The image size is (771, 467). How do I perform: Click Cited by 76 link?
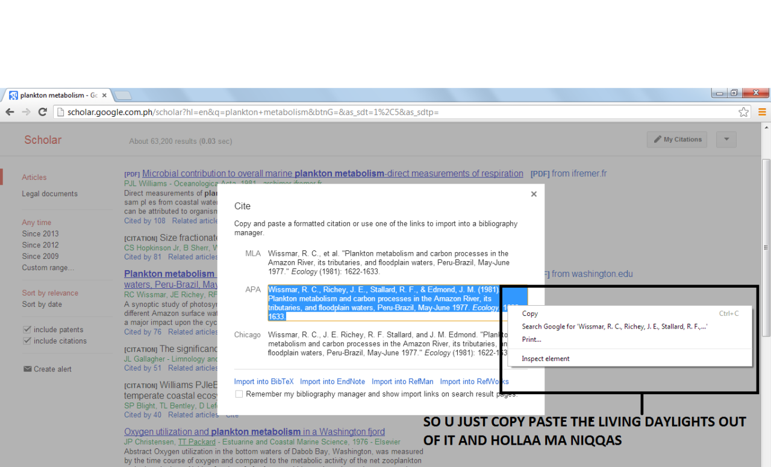click(x=143, y=332)
